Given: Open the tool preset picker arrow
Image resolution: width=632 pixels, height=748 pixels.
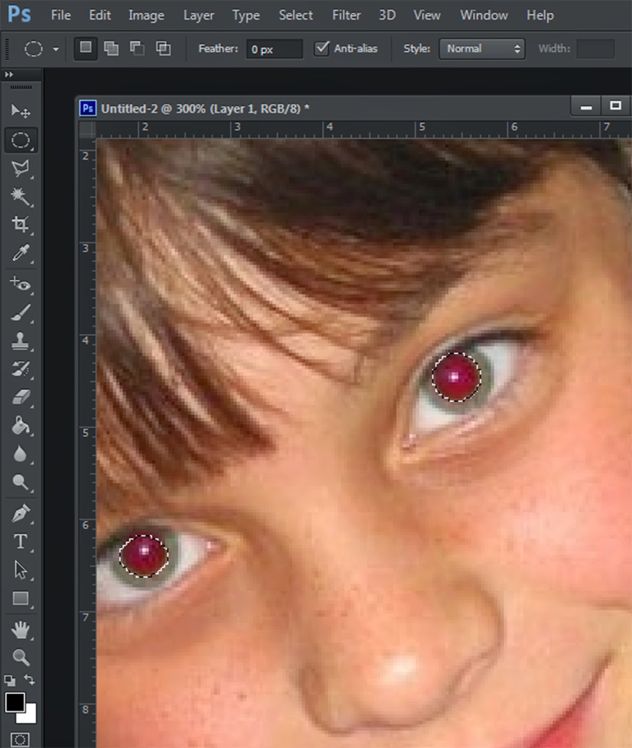Looking at the screenshot, I should [x=55, y=49].
